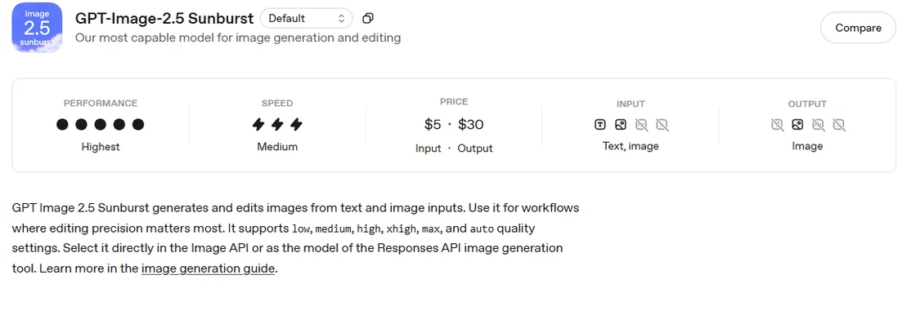Open the image generation guide link
Image resolution: width=916 pixels, height=315 pixels.
tap(208, 269)
